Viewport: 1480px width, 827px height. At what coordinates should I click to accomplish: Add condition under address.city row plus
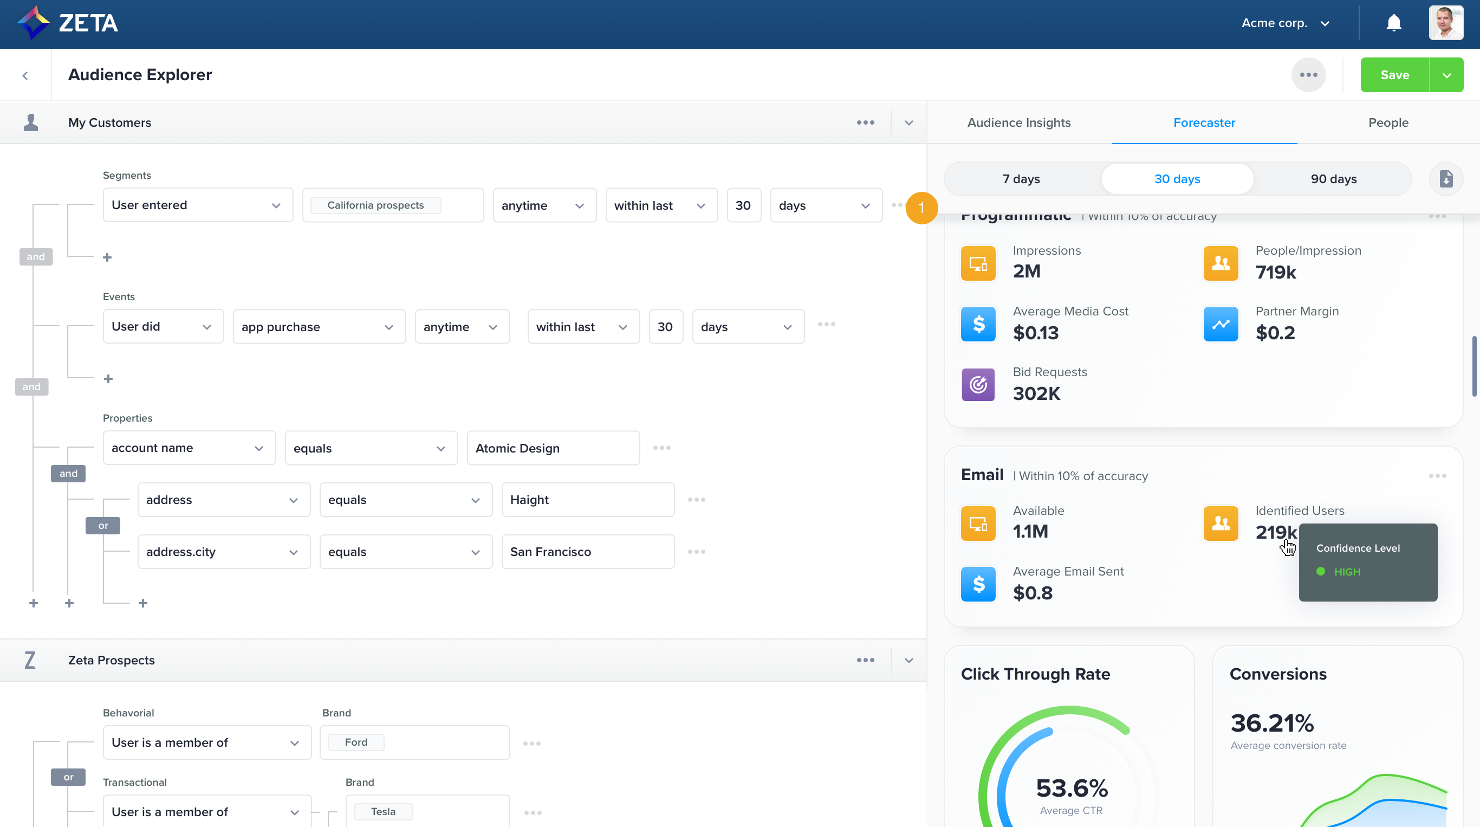click(143, 603)
